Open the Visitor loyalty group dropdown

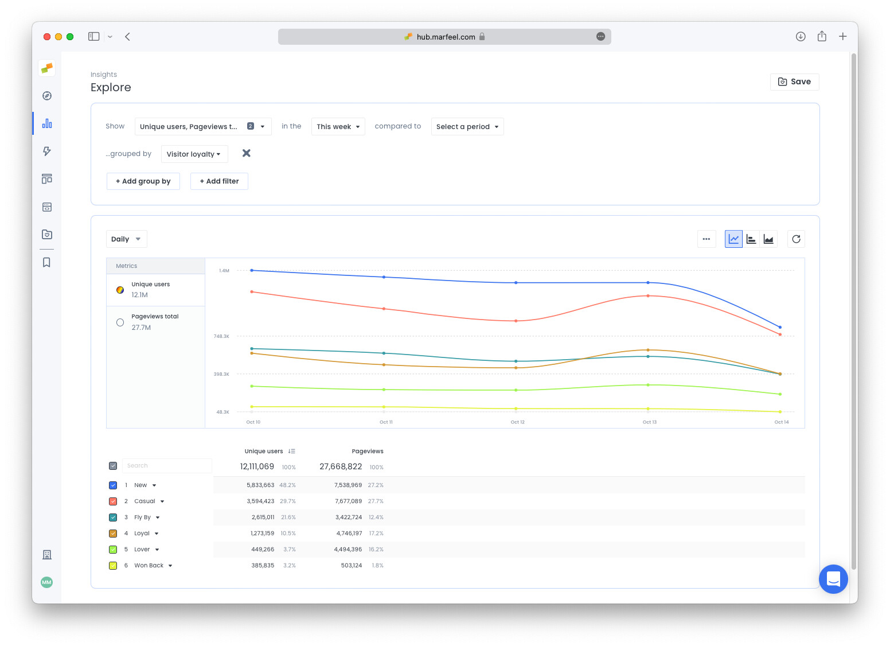[194, 154]
